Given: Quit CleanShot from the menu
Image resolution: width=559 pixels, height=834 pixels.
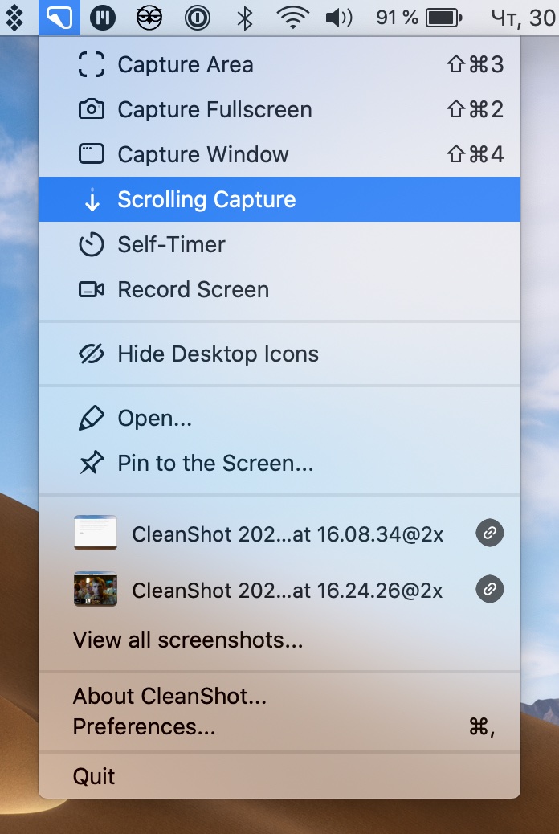Looking at the screenshot, I should [94, 777].
